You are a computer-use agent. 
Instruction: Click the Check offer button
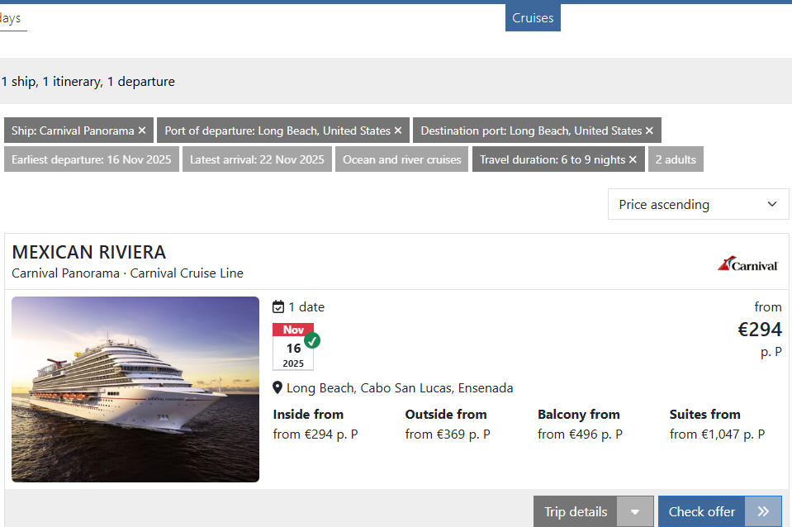702,511
